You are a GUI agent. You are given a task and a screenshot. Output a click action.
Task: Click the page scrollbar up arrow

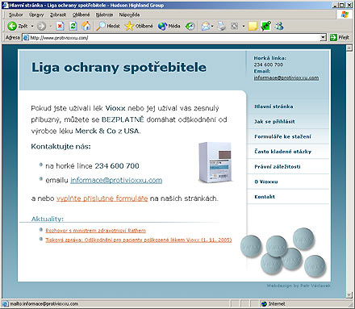pyautogui.click(x=349, y=48)
